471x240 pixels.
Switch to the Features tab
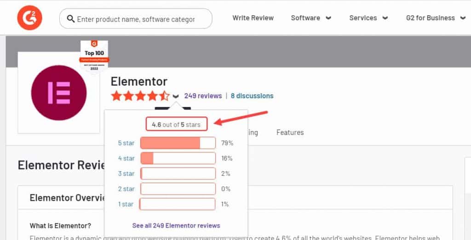coord(290,132)
